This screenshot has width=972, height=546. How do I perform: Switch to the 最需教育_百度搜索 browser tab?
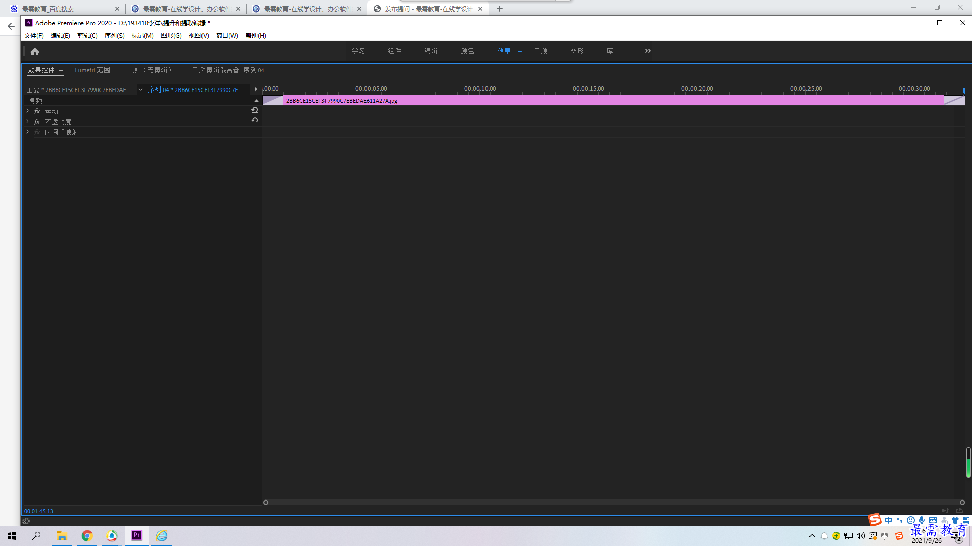coord(63,9)
